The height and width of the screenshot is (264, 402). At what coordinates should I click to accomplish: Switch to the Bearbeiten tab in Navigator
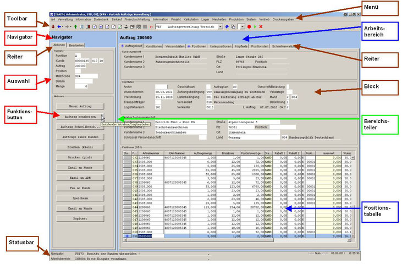click(76, 45)
